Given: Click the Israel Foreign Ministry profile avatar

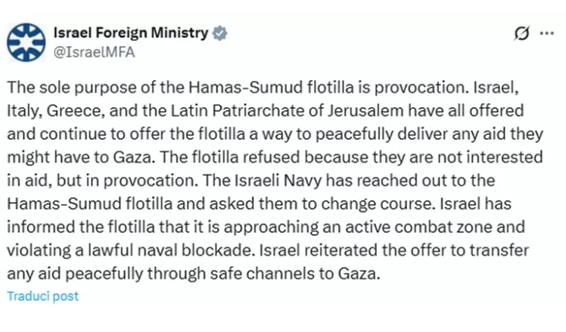Looking at the screenshot, I should point(26,42).
